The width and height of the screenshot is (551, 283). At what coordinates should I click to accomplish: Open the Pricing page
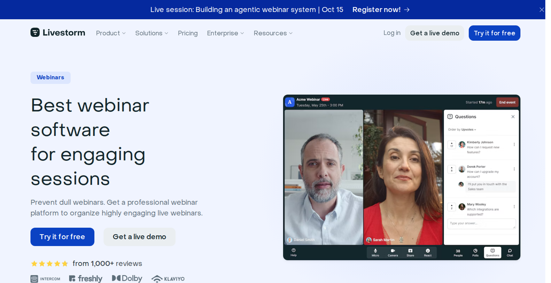coord(188,33)
